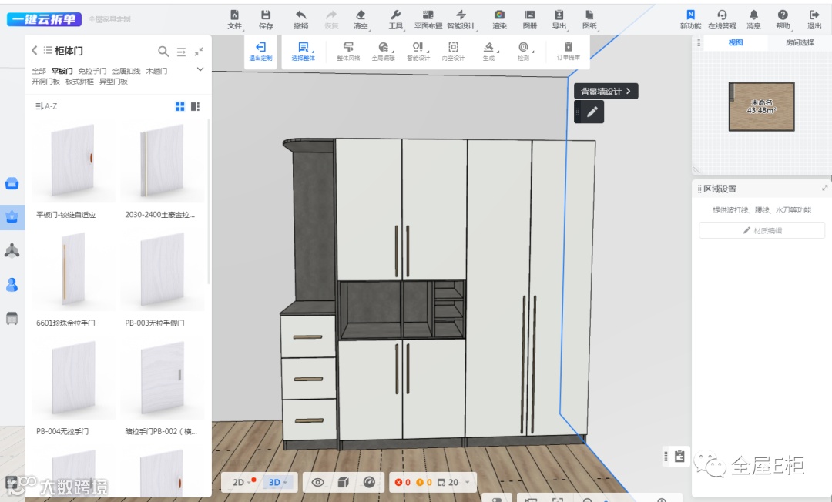
Task: Click the 材质编辑 material edit button
Action: click(762, 230)
